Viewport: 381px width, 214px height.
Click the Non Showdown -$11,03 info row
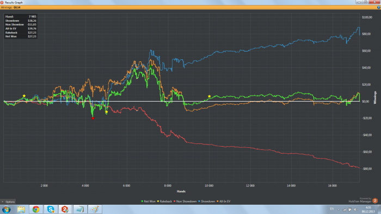click(x=21, y=24)
